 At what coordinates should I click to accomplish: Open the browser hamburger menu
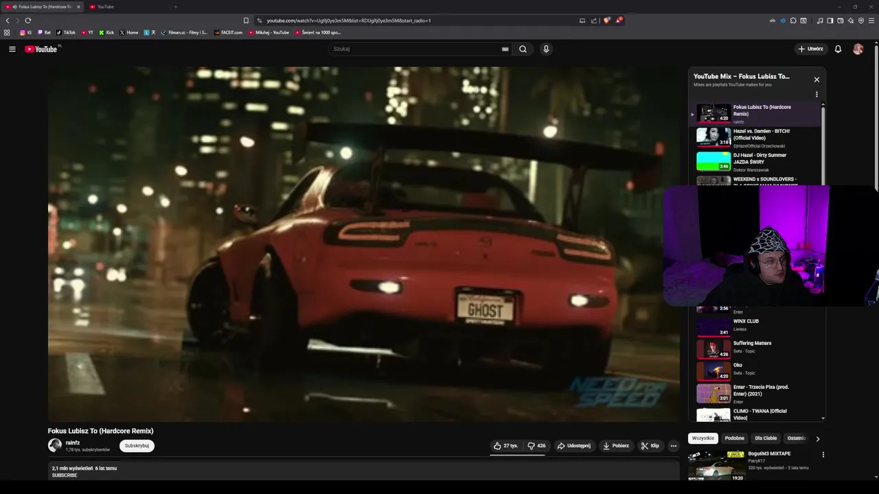pyautogui.click(x=871, y=21)
